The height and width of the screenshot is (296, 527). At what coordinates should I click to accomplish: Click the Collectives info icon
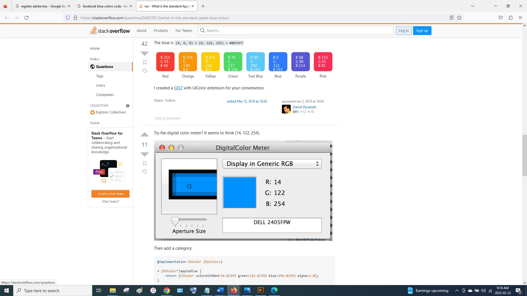point(128,106)
